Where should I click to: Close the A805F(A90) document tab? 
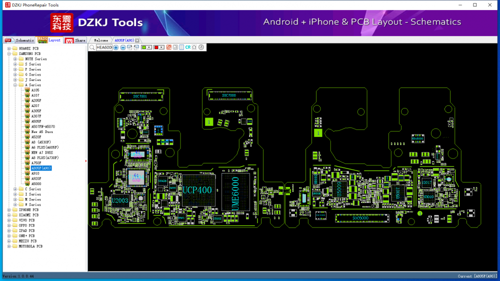point(137,40)
